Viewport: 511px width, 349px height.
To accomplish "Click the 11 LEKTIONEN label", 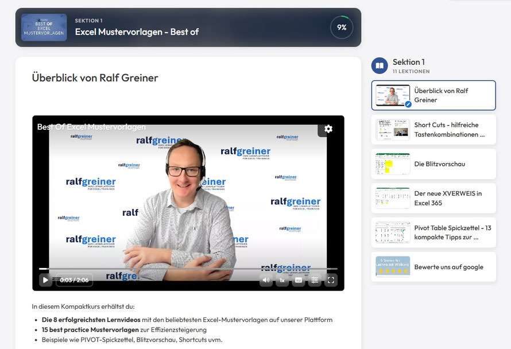I will (411, 71).
